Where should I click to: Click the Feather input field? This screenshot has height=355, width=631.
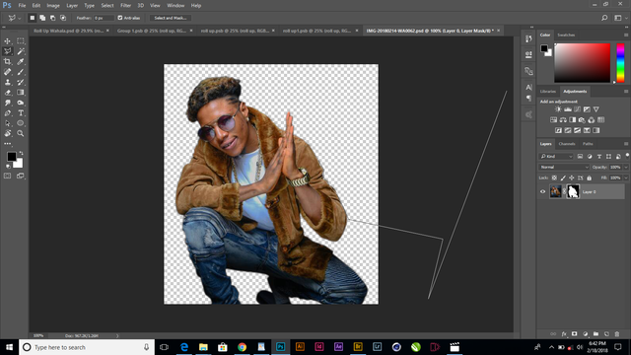[x=104, y=18]
